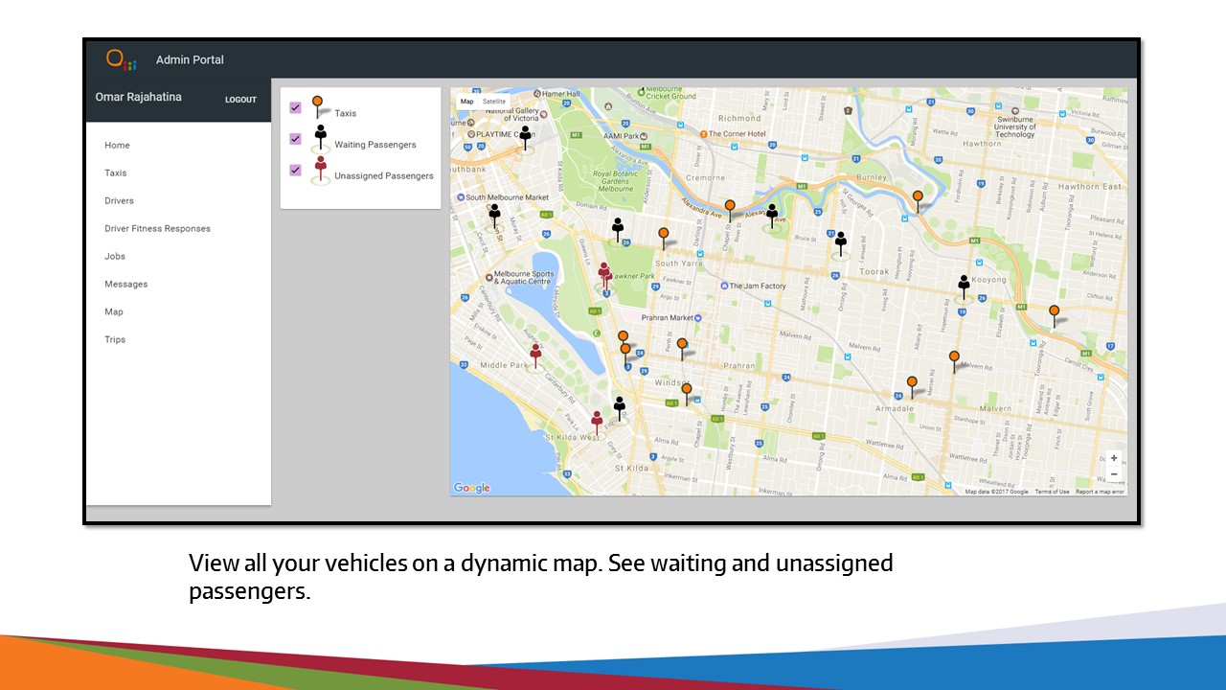Select the taxi marker near Burnley
The height and width of the screenshot is (690, 1226).
tap(918, 199)
